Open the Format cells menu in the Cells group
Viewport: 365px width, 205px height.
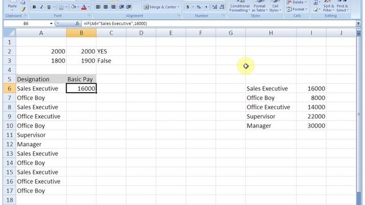coord(297,9)
